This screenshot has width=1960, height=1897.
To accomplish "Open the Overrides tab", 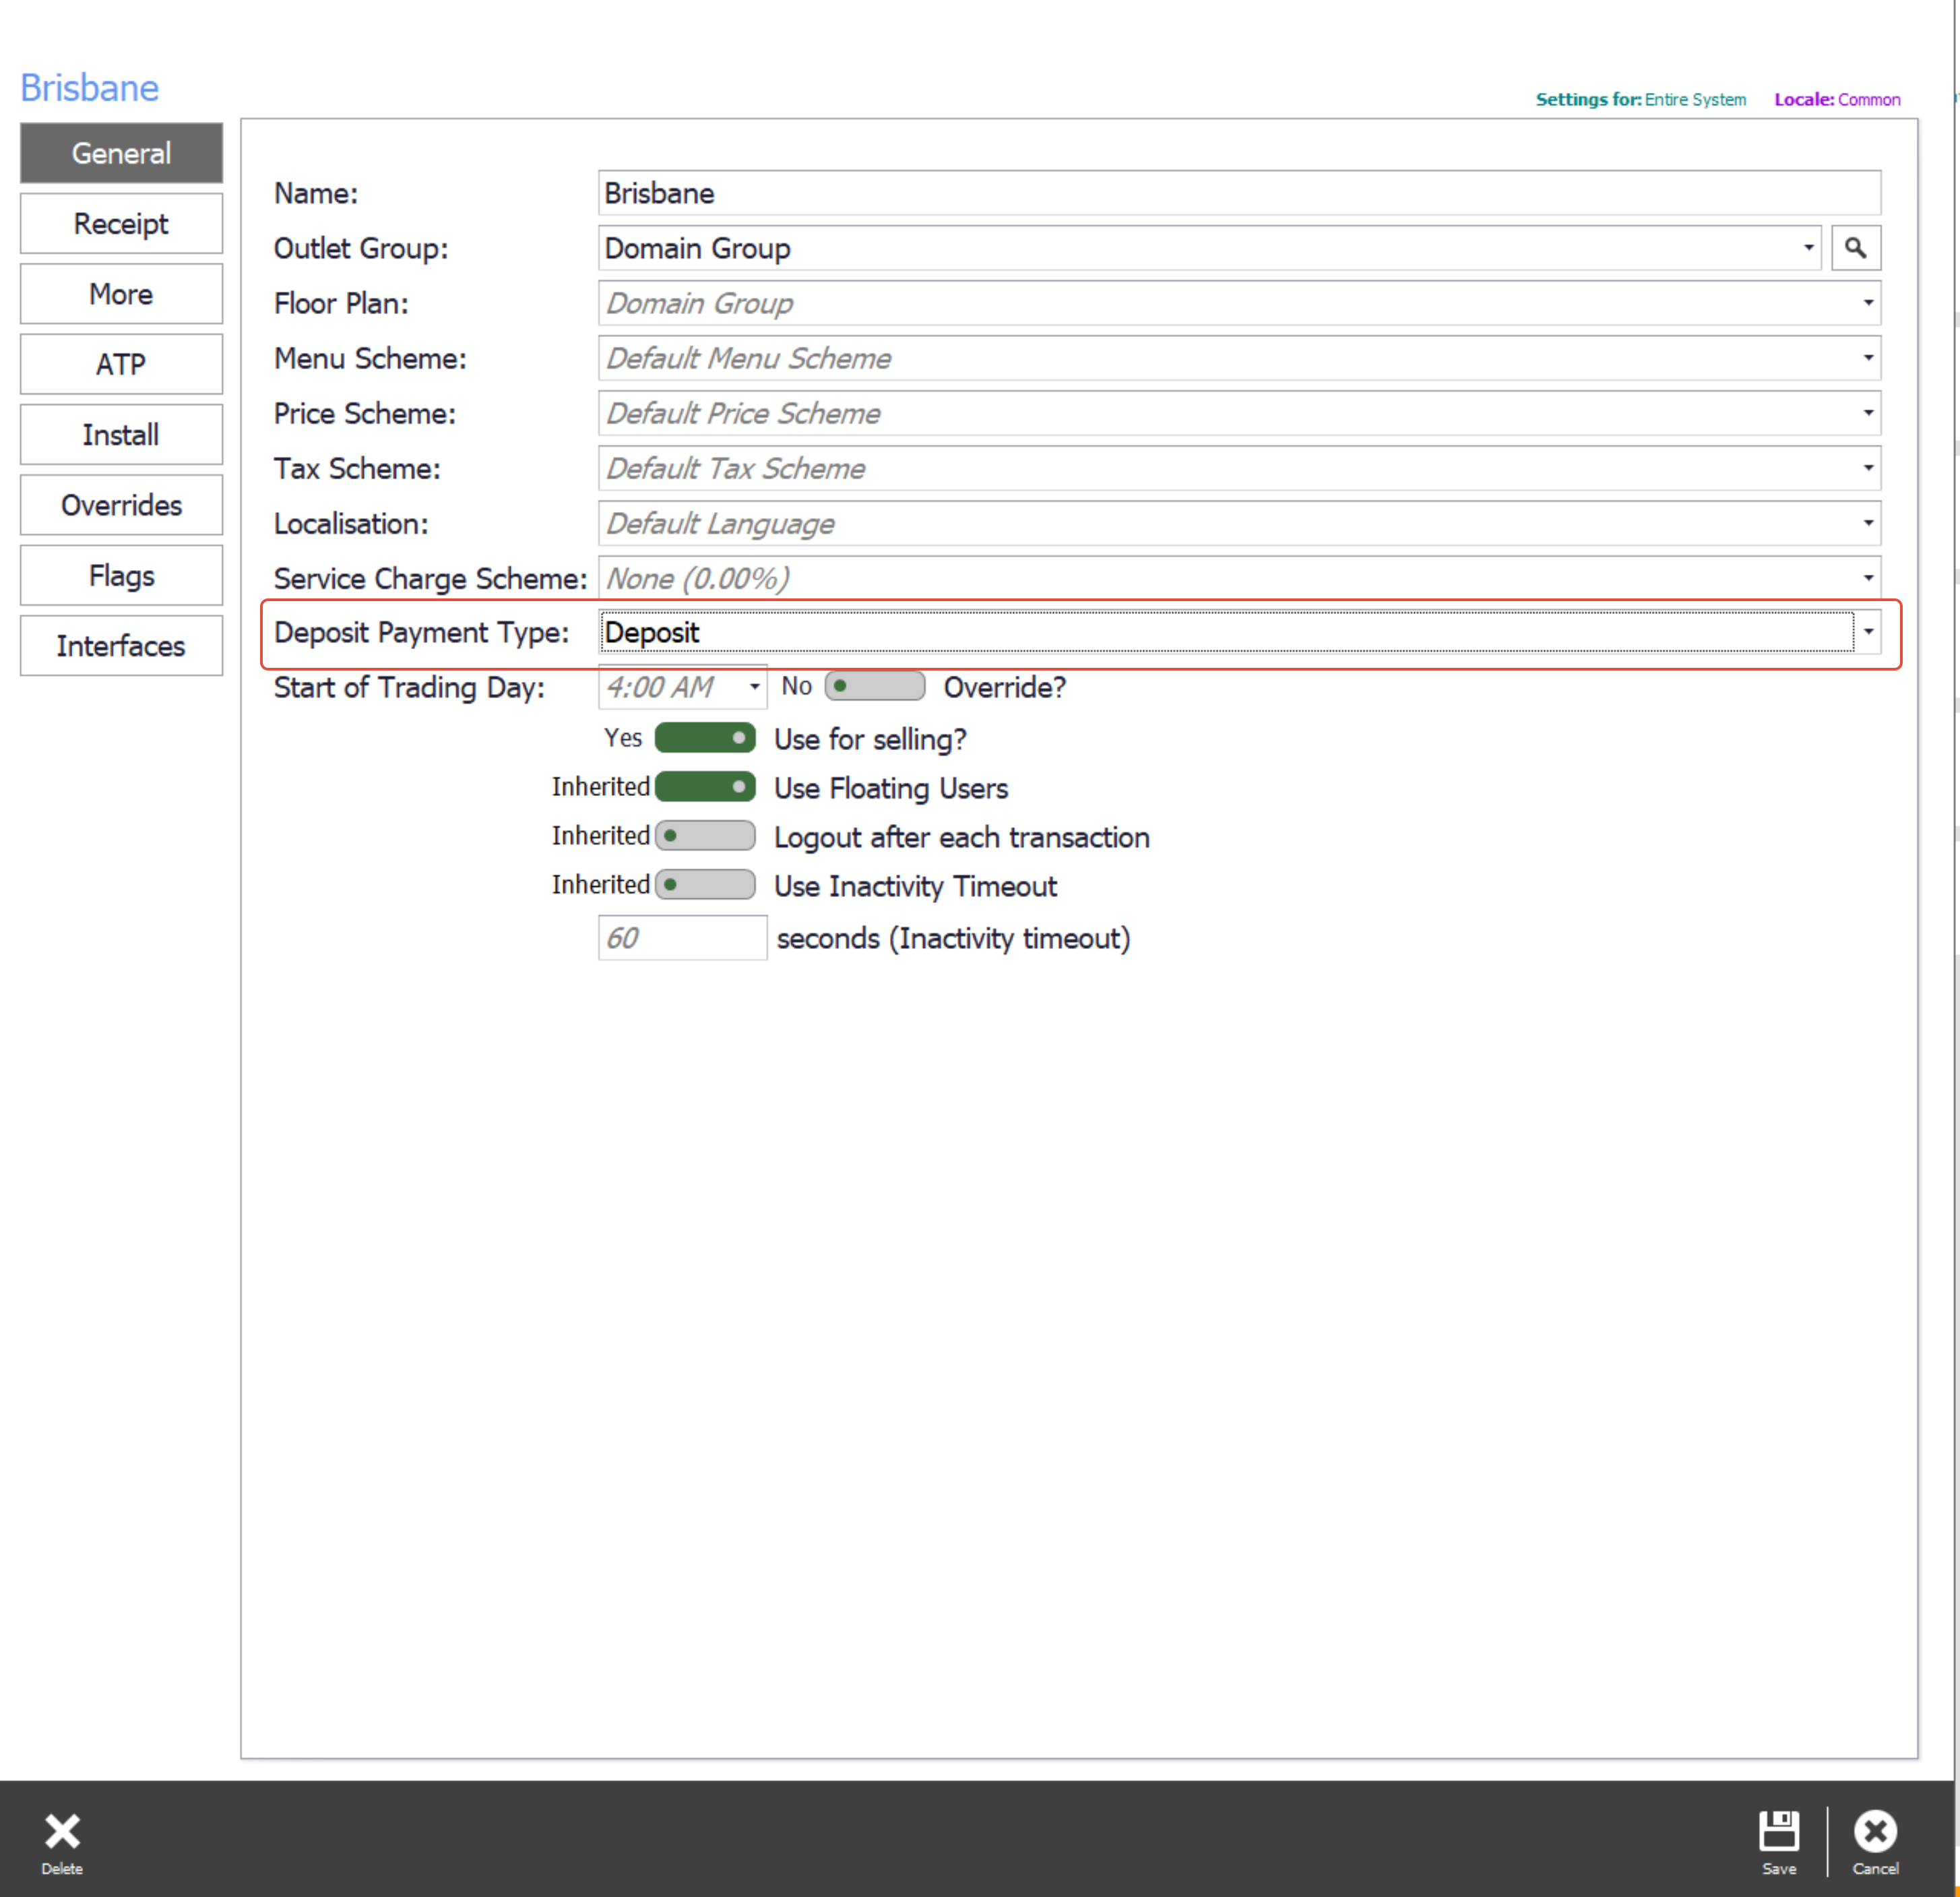I will [x=121, y=505].
